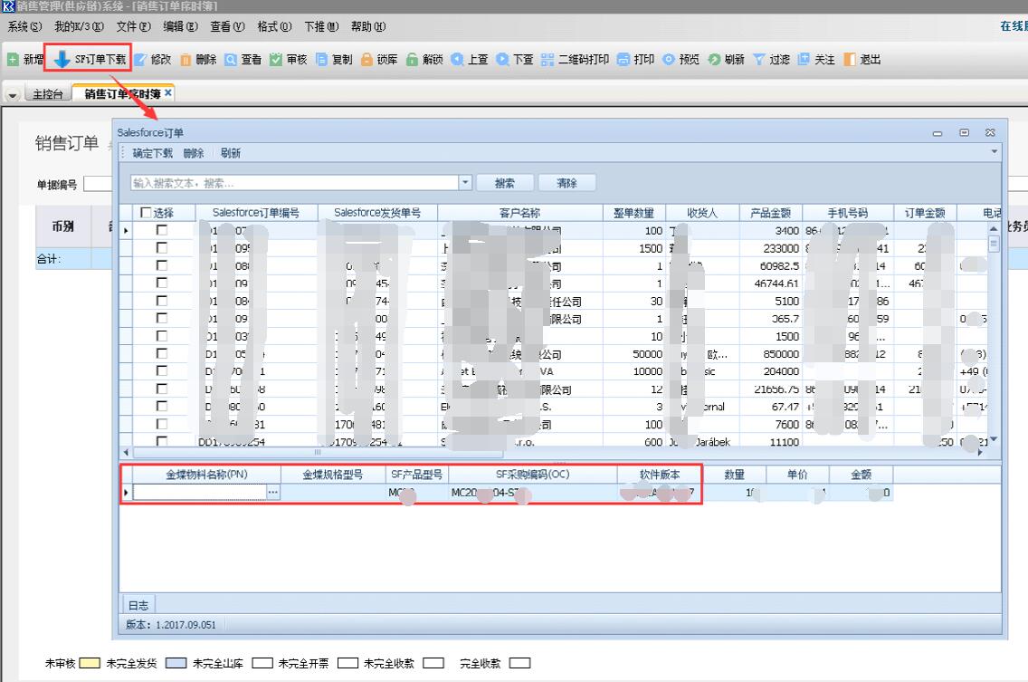Close the Salesforce订单 dialog
This screenshot has width=1028, height=682.
pos(991,132)
